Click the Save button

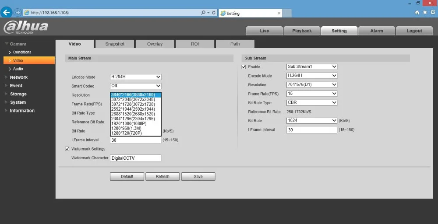coord(198,177)
